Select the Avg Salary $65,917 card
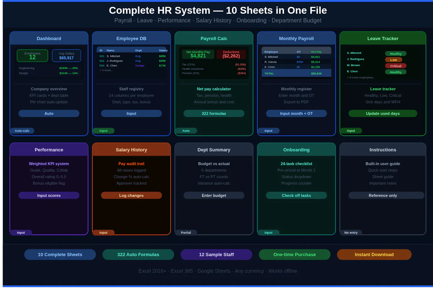The image size is (433, 289). pos(66,56)
